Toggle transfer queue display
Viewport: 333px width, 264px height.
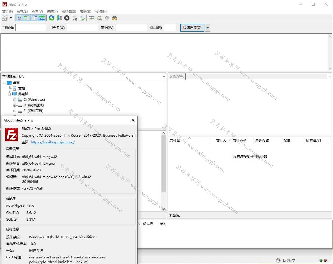point(42,18)
